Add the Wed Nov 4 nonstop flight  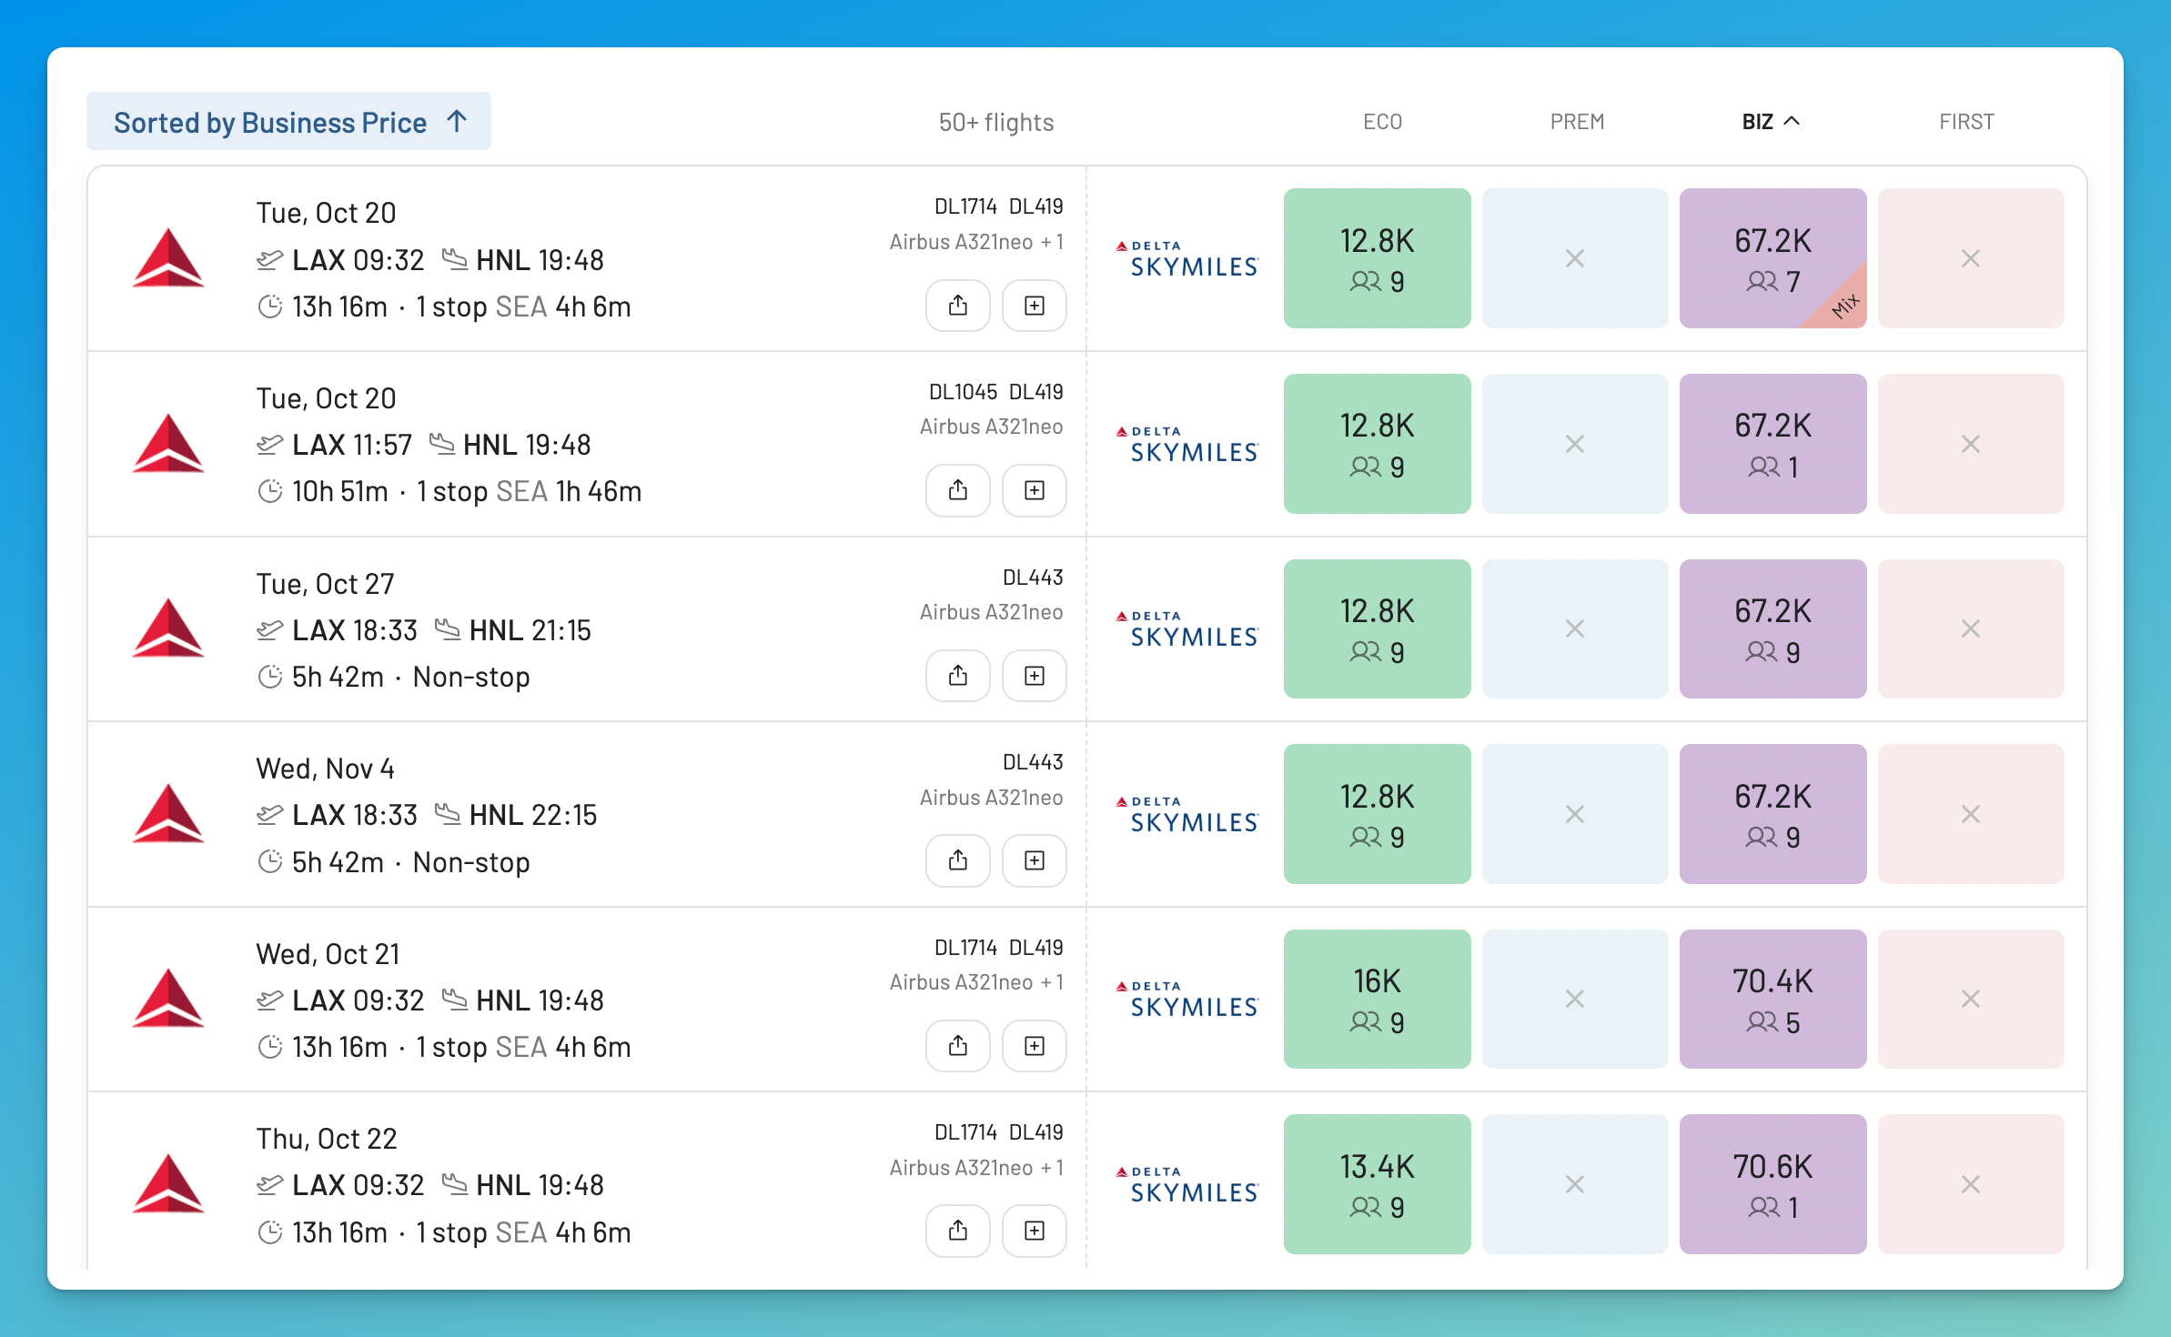[1034, 860]
